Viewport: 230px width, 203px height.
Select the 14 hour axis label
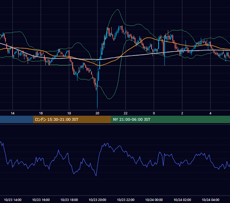point(13,113)
